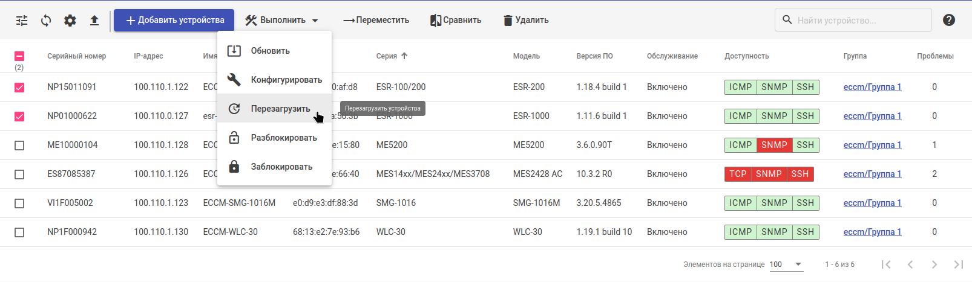Select the Конфигурировать menu entry
The width and height of the screenshot is (972, 282).
point(286,80)
